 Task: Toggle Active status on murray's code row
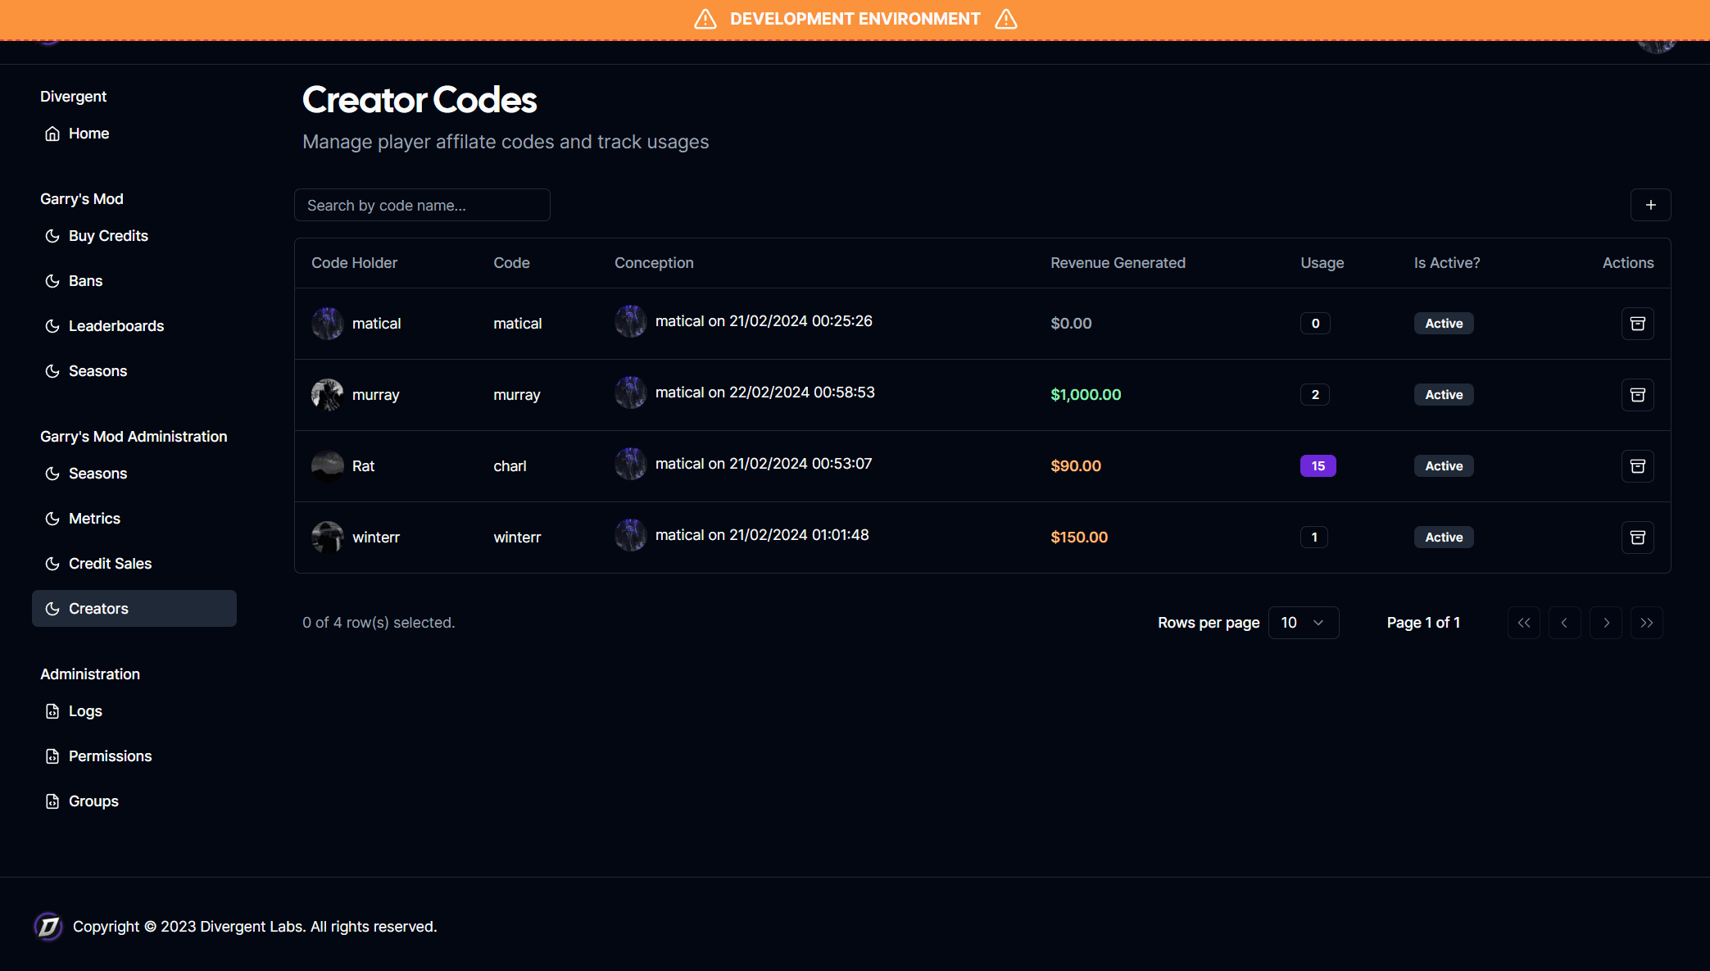click(x=1443, y=394)
